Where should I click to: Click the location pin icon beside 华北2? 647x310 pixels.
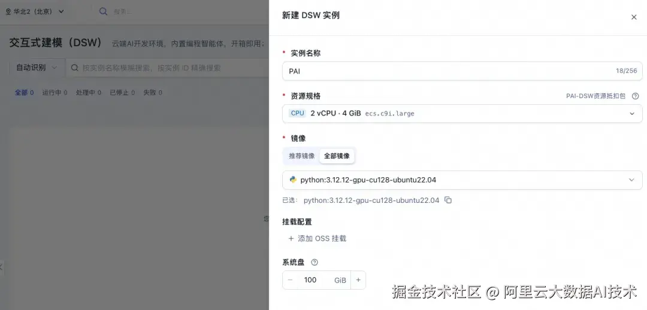coord(8,11)
